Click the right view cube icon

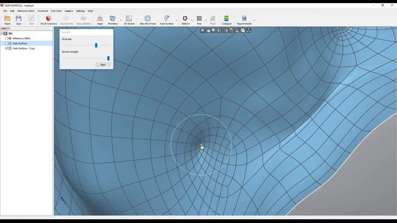click(x=225, y=30)
